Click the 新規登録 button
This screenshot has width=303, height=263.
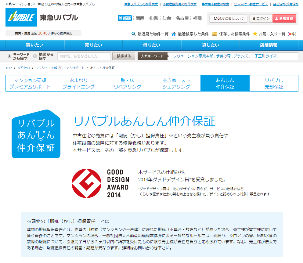coord(284,19)
